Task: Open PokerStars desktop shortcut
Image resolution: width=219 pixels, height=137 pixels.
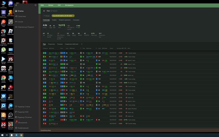Action: (11, 88)
